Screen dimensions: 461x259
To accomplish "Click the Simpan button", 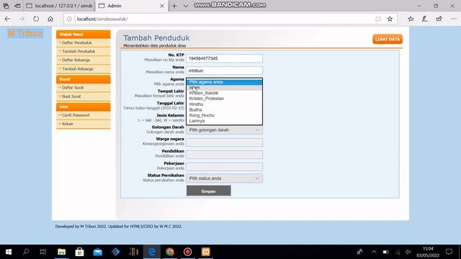I will coord(208,191).
